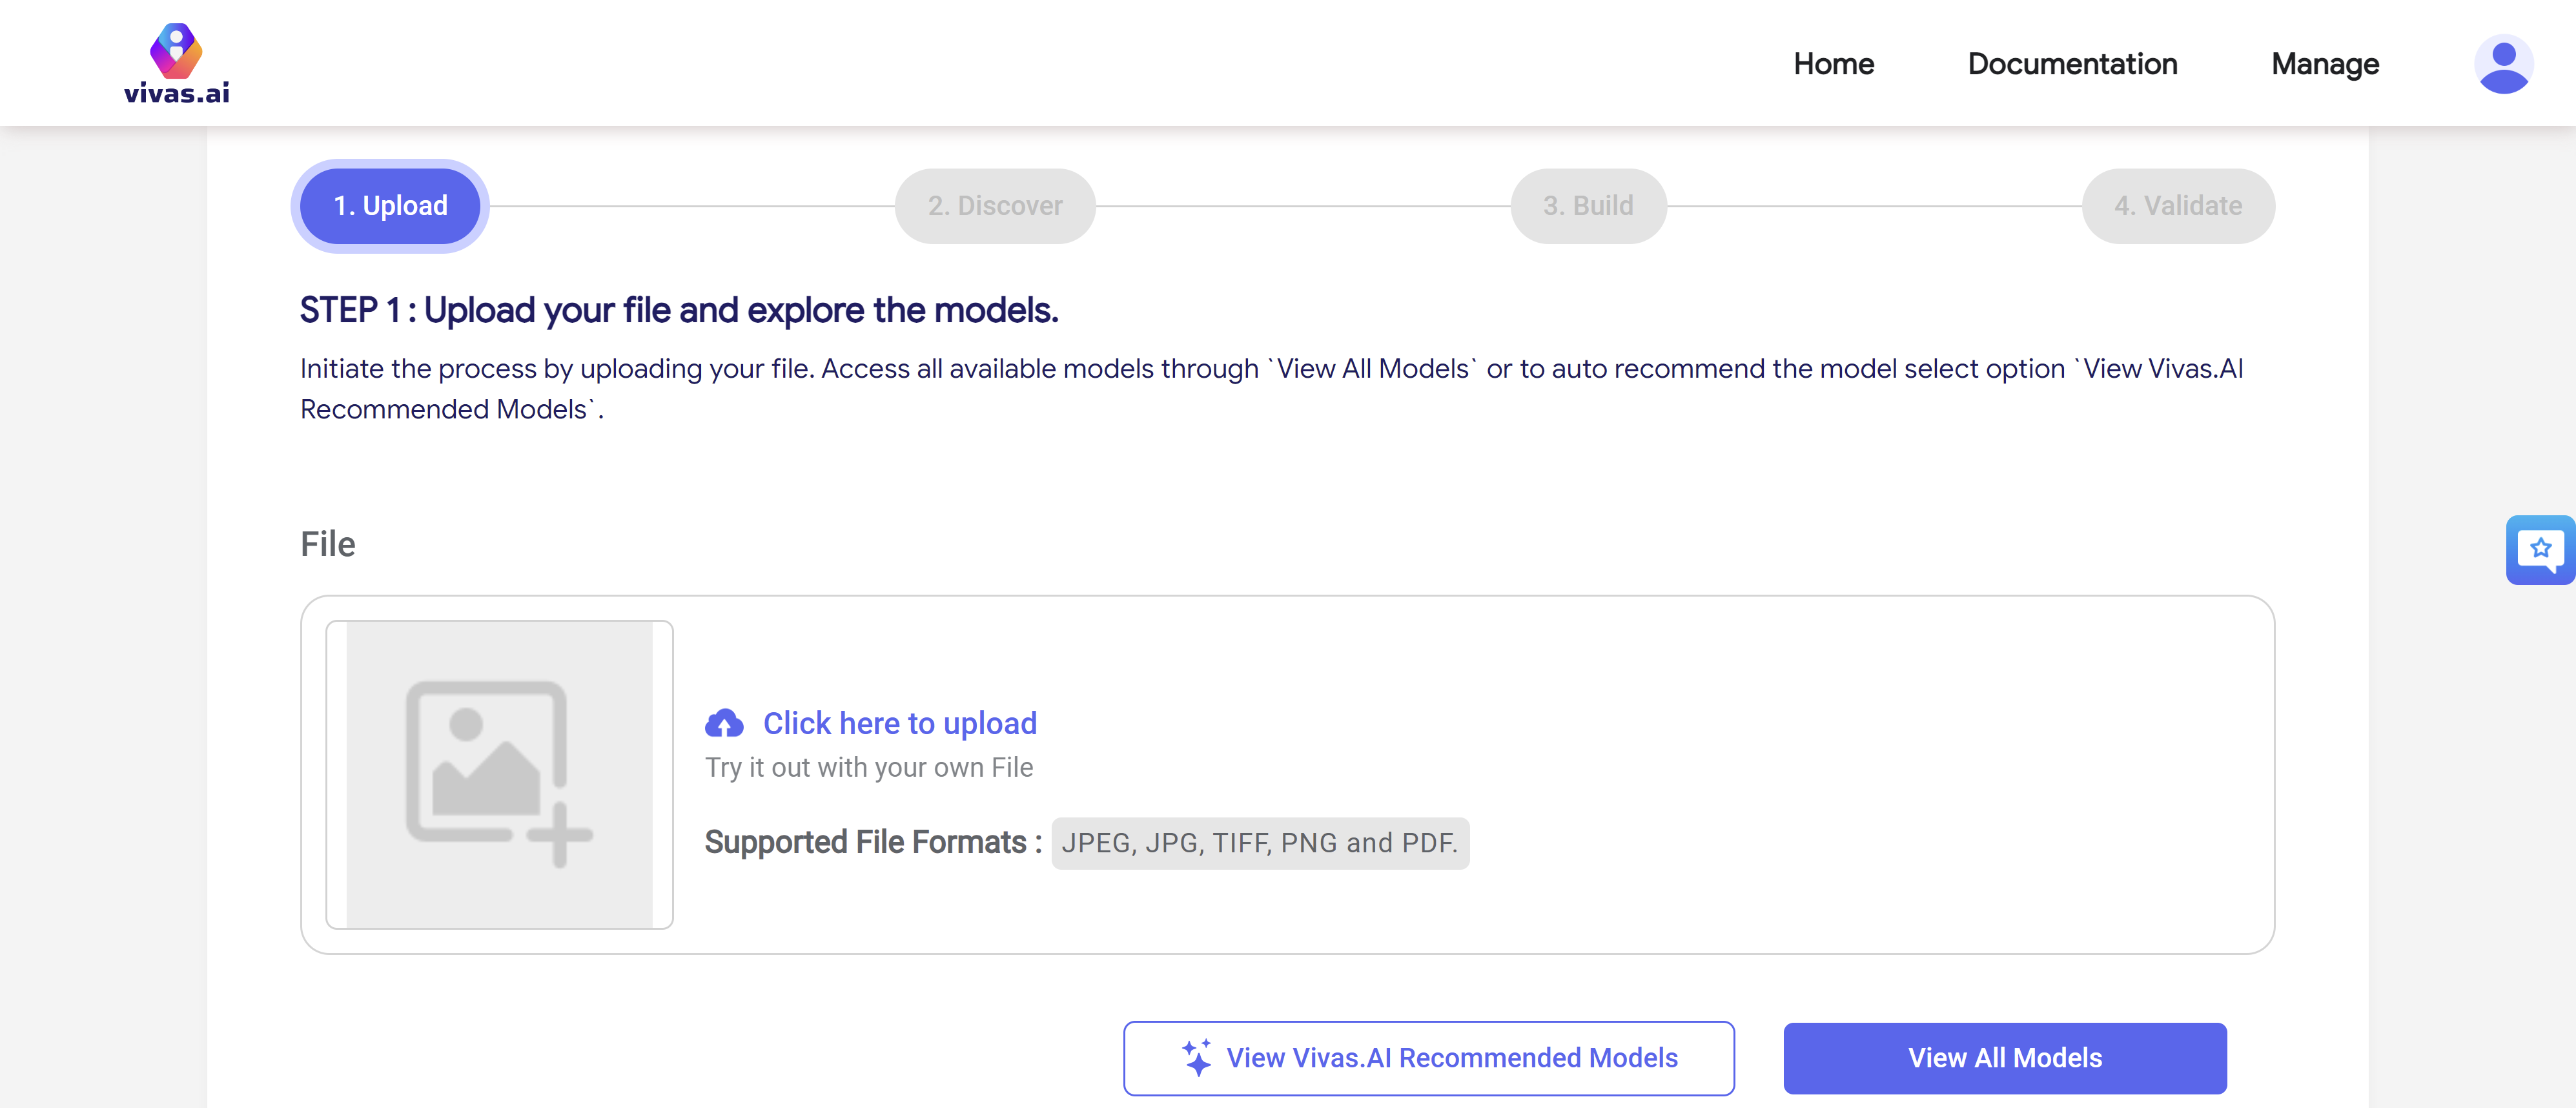
Task: Open the feedback star chat widget
Action: 2539,549
